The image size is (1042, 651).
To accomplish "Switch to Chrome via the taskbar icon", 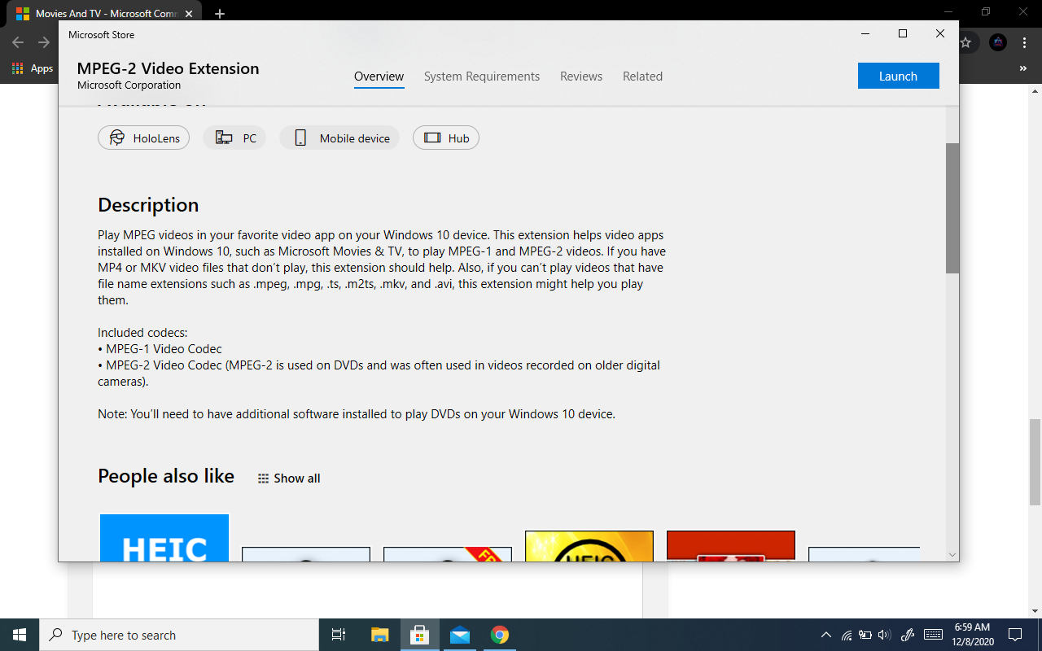I will [500, 635].
